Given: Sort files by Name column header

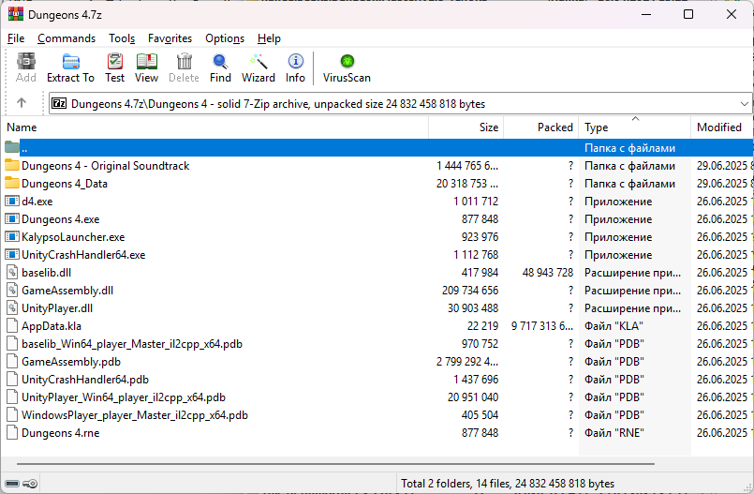Looking at the screenshot, I should pyautogui.click(x=22, y=127).
